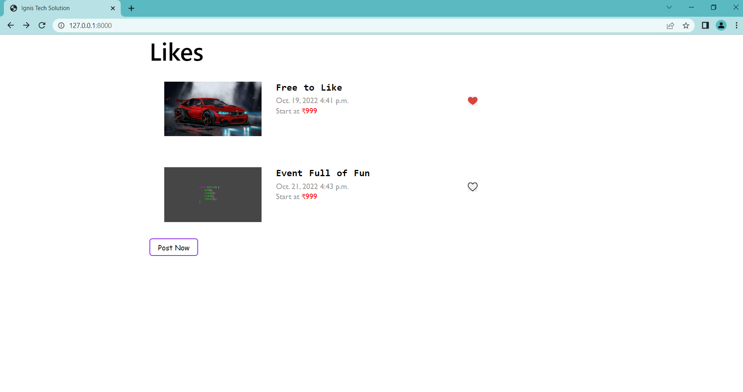Screen dimensions: 743x392
Task: Open Chrome's three-dot menu icon
Action: pyautogui.click(x=736, y=25)
